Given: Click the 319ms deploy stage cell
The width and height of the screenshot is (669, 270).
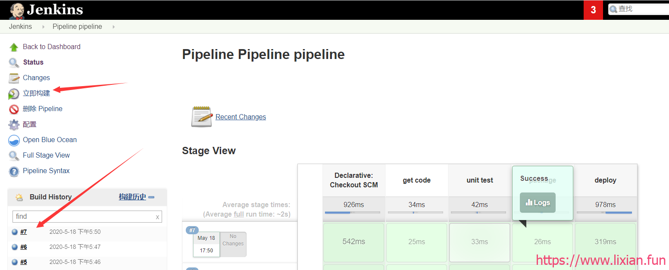Looking at the screenshot, I should [x=605, y=242].
